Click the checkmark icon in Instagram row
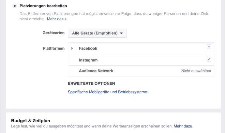 (209, 59)
